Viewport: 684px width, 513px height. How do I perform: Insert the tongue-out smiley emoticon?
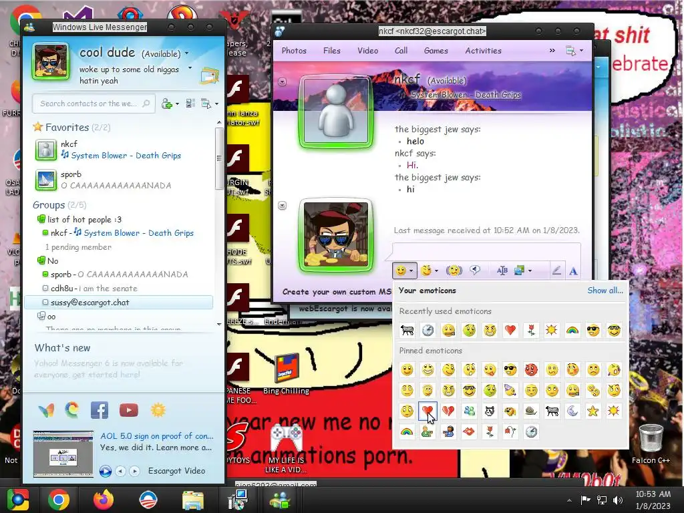point(490,370)
